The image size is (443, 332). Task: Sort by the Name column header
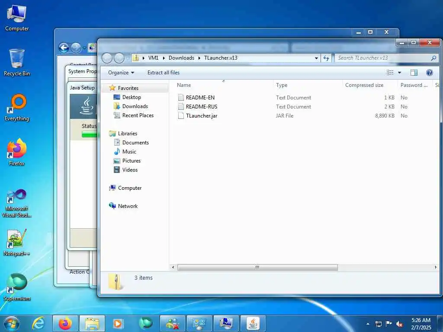point(183,85)
